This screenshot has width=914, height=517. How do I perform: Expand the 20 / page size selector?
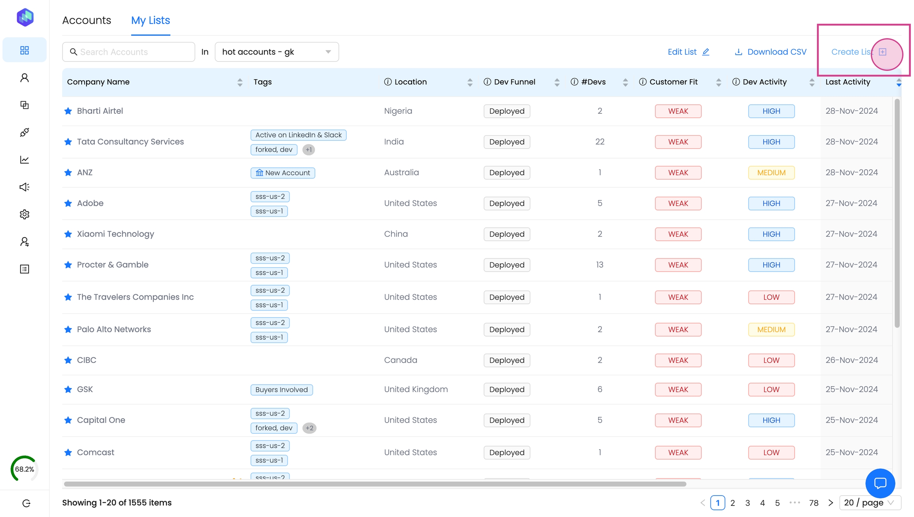870,503
